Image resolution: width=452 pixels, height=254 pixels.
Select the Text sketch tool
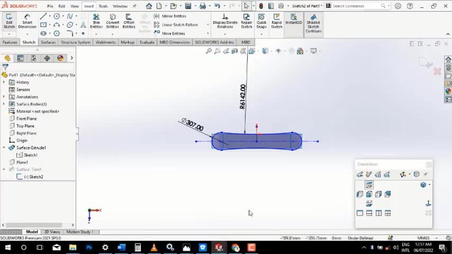tap(83, 25)
